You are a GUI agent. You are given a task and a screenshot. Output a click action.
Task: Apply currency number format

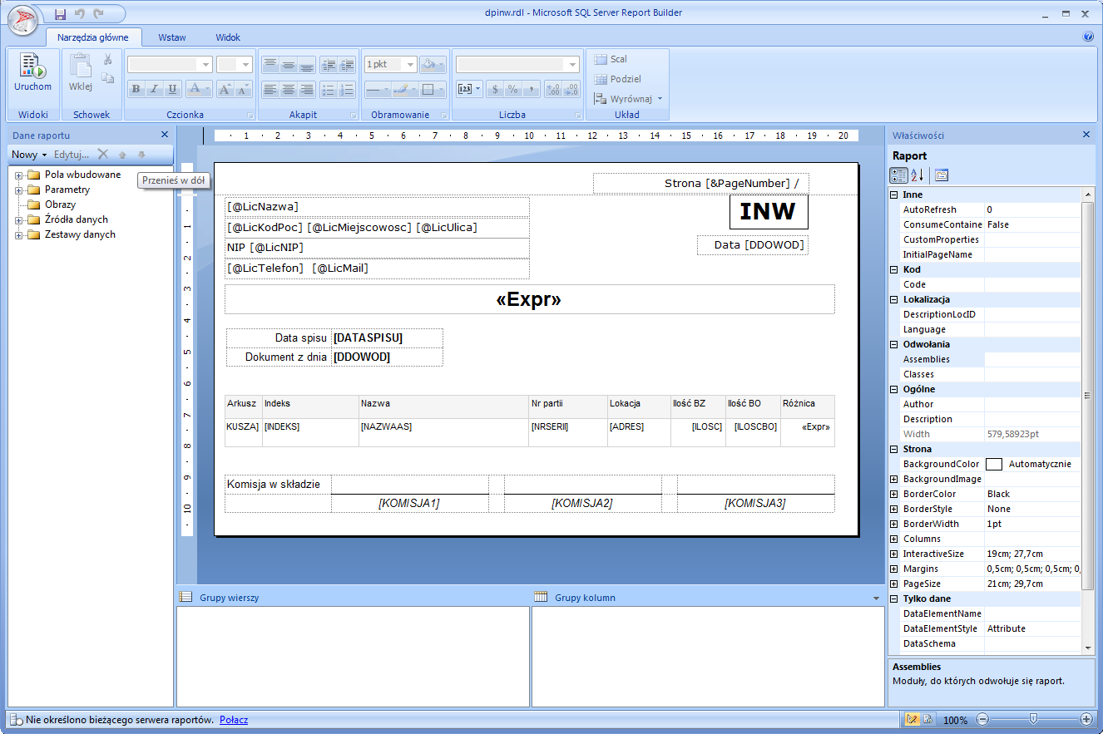pos(495,90)
